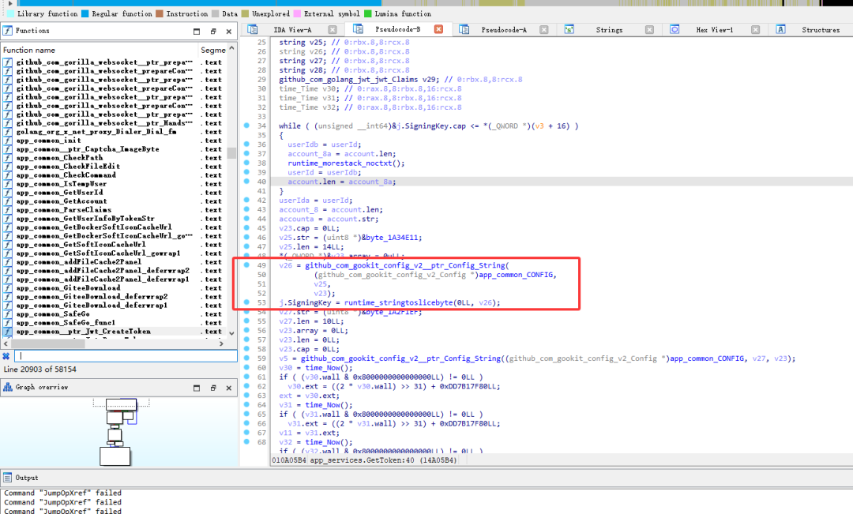Select the Pseudocode-B tab

[397, 29]
